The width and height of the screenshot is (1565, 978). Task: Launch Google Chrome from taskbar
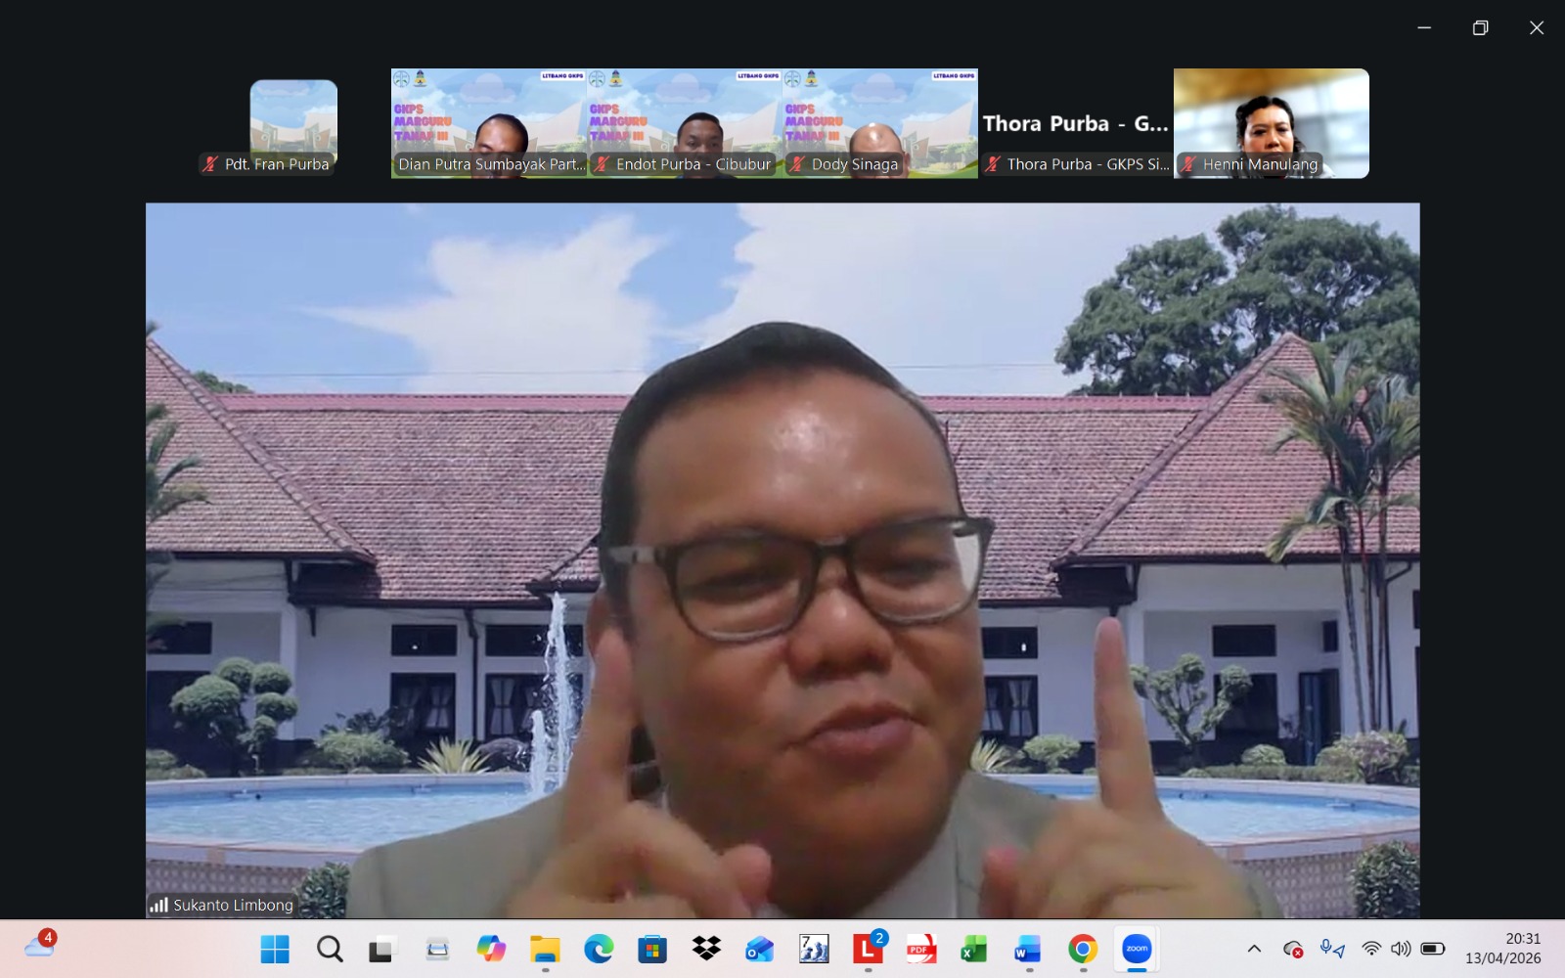point(1083,949)
